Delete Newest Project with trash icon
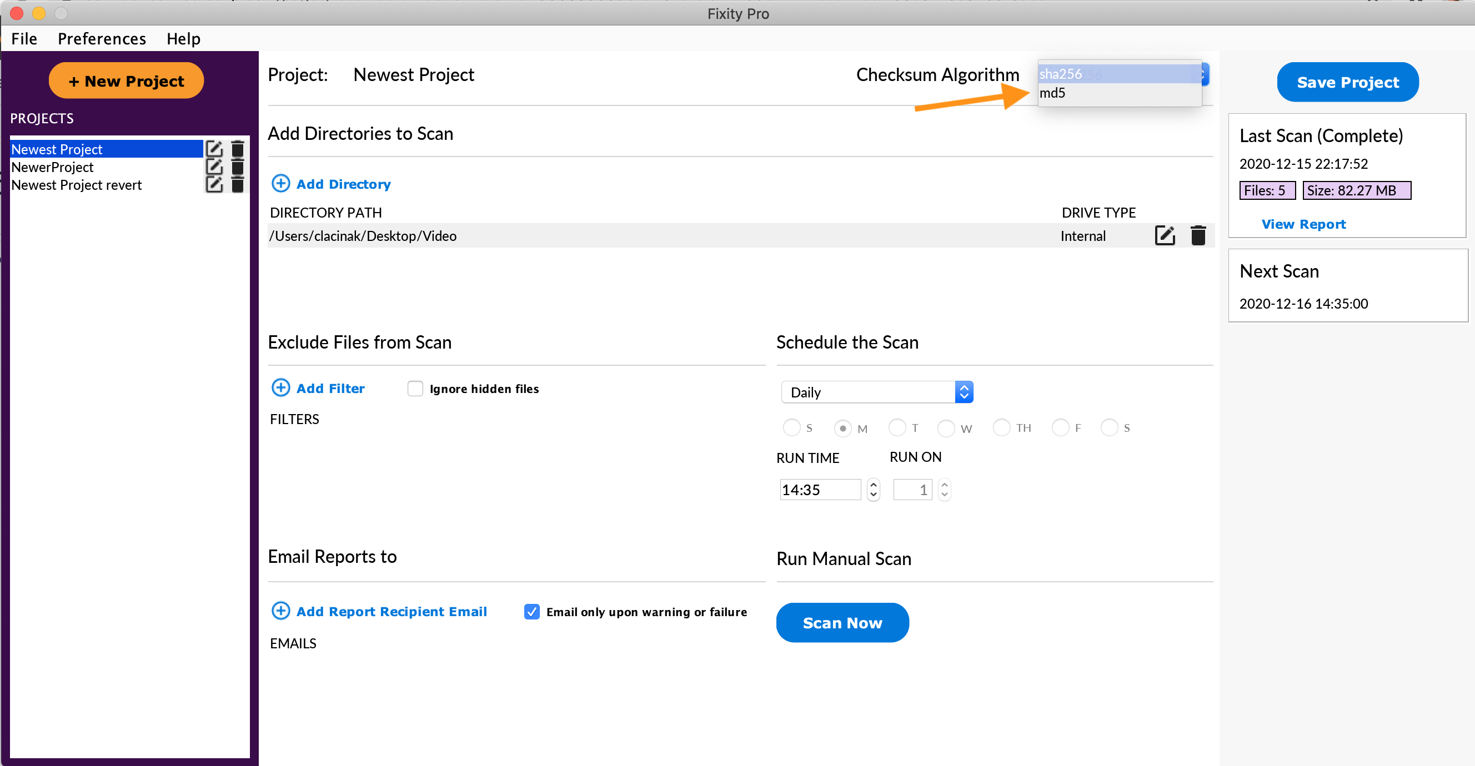The width and height of the screenshot is (1475, 766). pyautogui.click(x=238, y=149)
